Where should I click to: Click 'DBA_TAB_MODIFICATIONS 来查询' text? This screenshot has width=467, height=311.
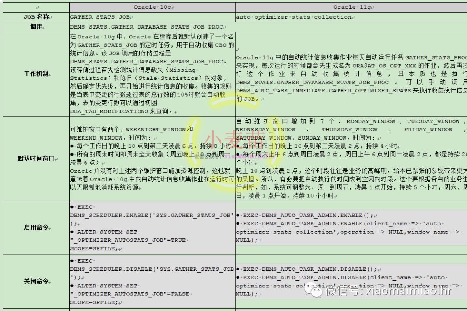121,111
